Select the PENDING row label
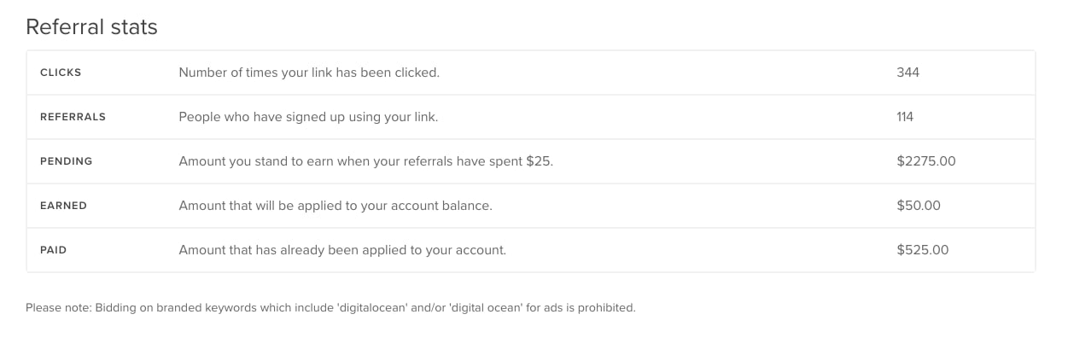Viewport: 1068px width, 361px height. [x=66, y=161]
